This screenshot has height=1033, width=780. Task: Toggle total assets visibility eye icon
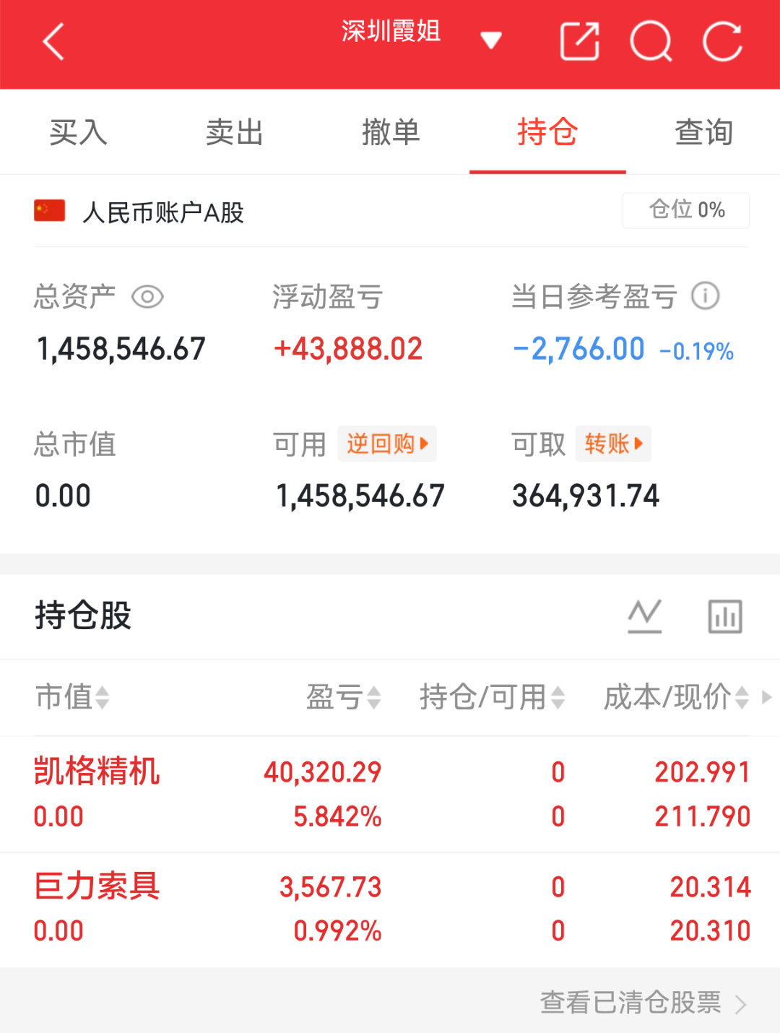coord(147,297)
